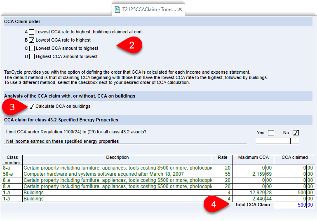This screenshot has height=221, width=317.
Task: Click the CCA claim for class 43.2 header
Action: (158, 120)
